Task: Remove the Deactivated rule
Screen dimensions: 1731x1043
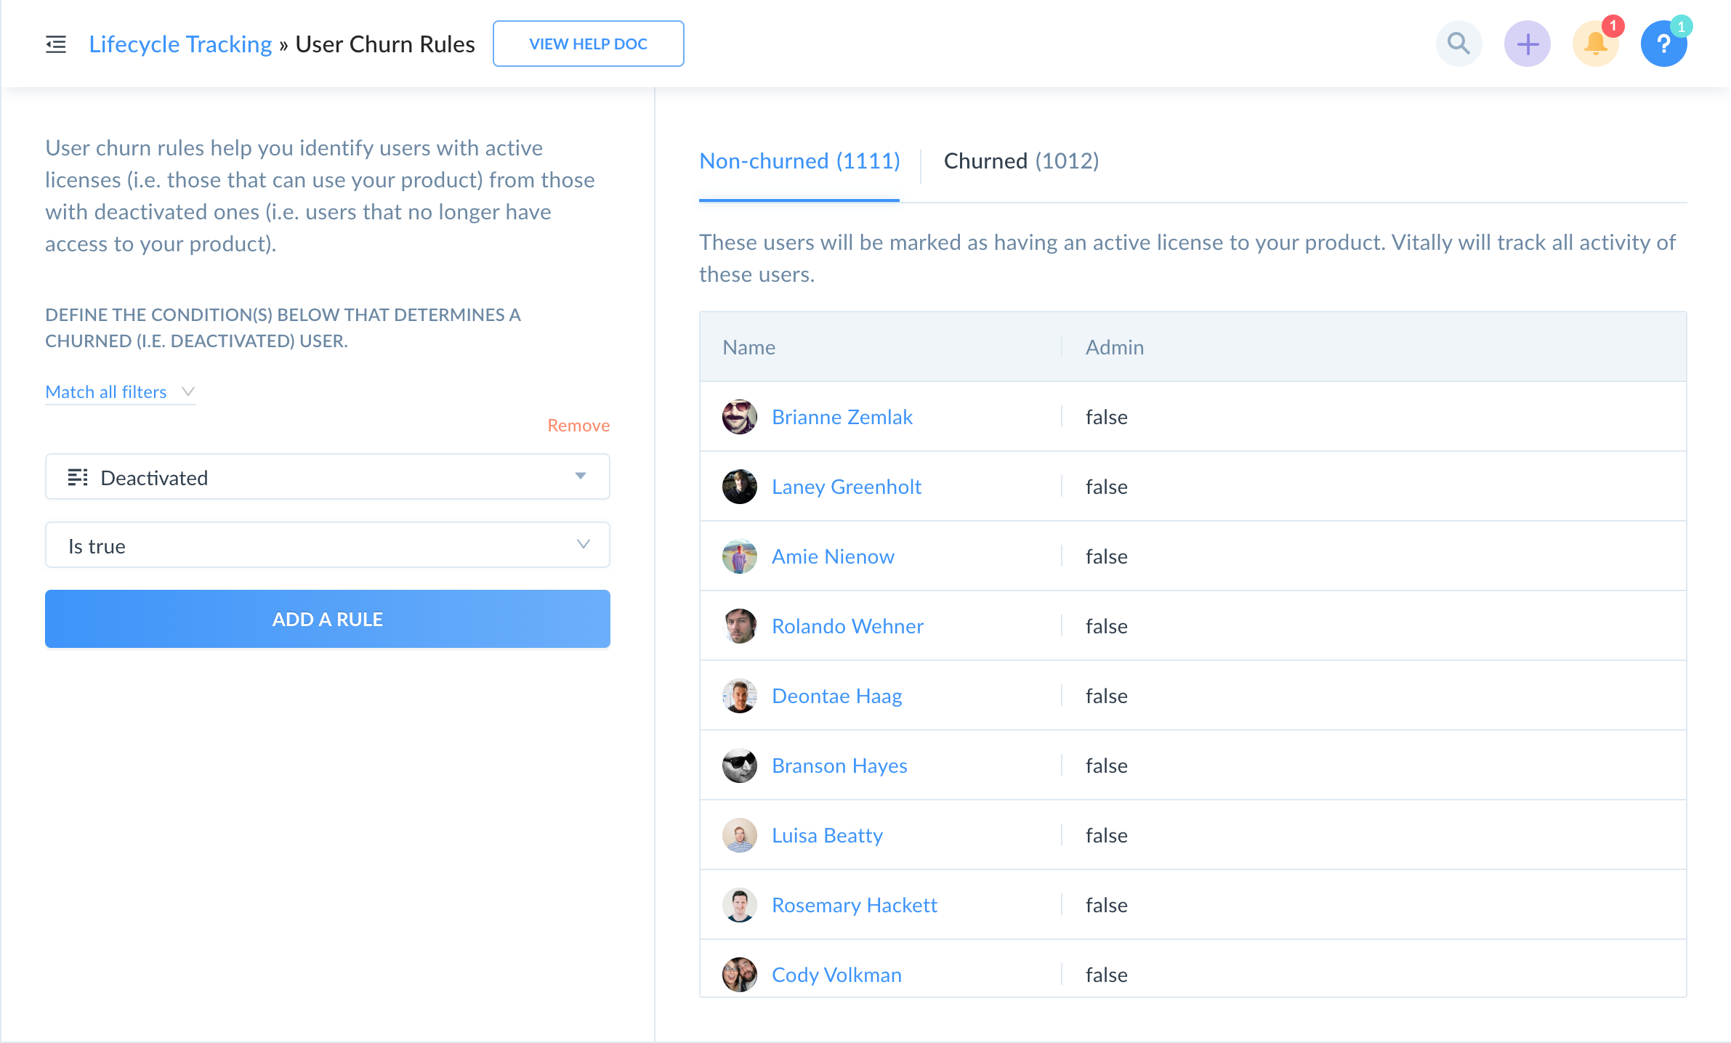Action: tap(578, 426)
